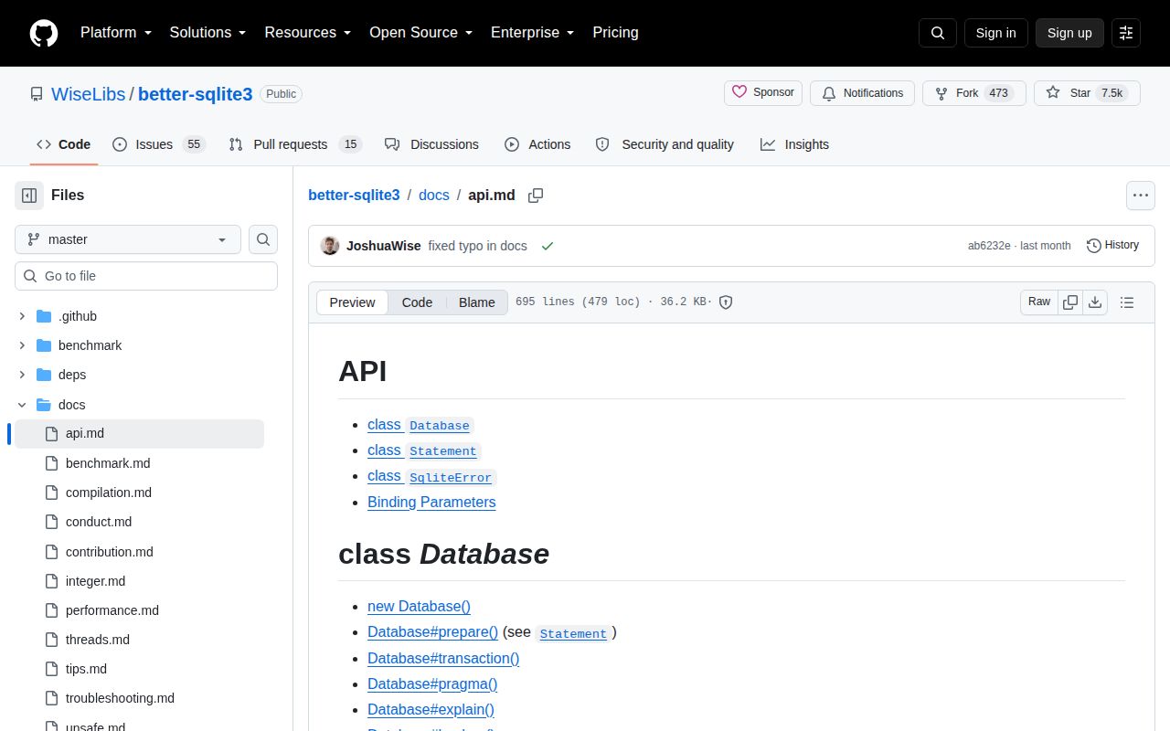Jump to new Database() link
The height and width of the screenshot is (731, 1170).
[x=419, y=606]
